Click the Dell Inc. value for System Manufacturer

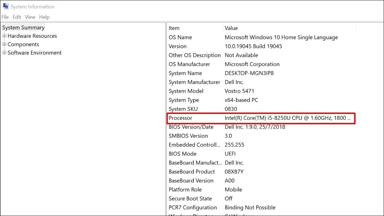click(x=234, y=82)
